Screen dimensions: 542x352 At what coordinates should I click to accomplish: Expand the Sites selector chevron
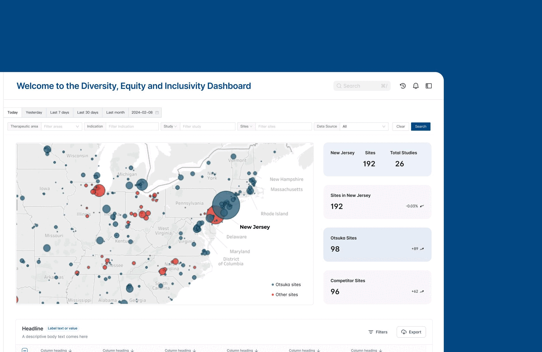click(251, 126)
